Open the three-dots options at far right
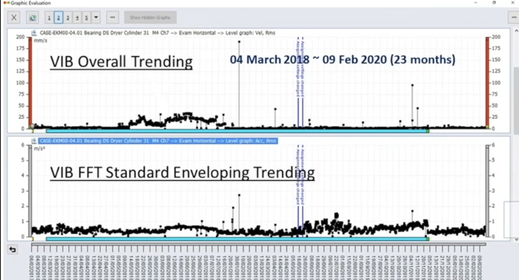The height and width of the screenshot is (280, 519). [x=513, y=18]
